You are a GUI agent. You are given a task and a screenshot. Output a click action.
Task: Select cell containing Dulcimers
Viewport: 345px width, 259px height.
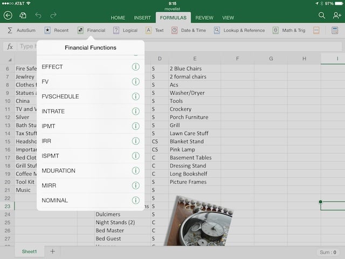122,214
